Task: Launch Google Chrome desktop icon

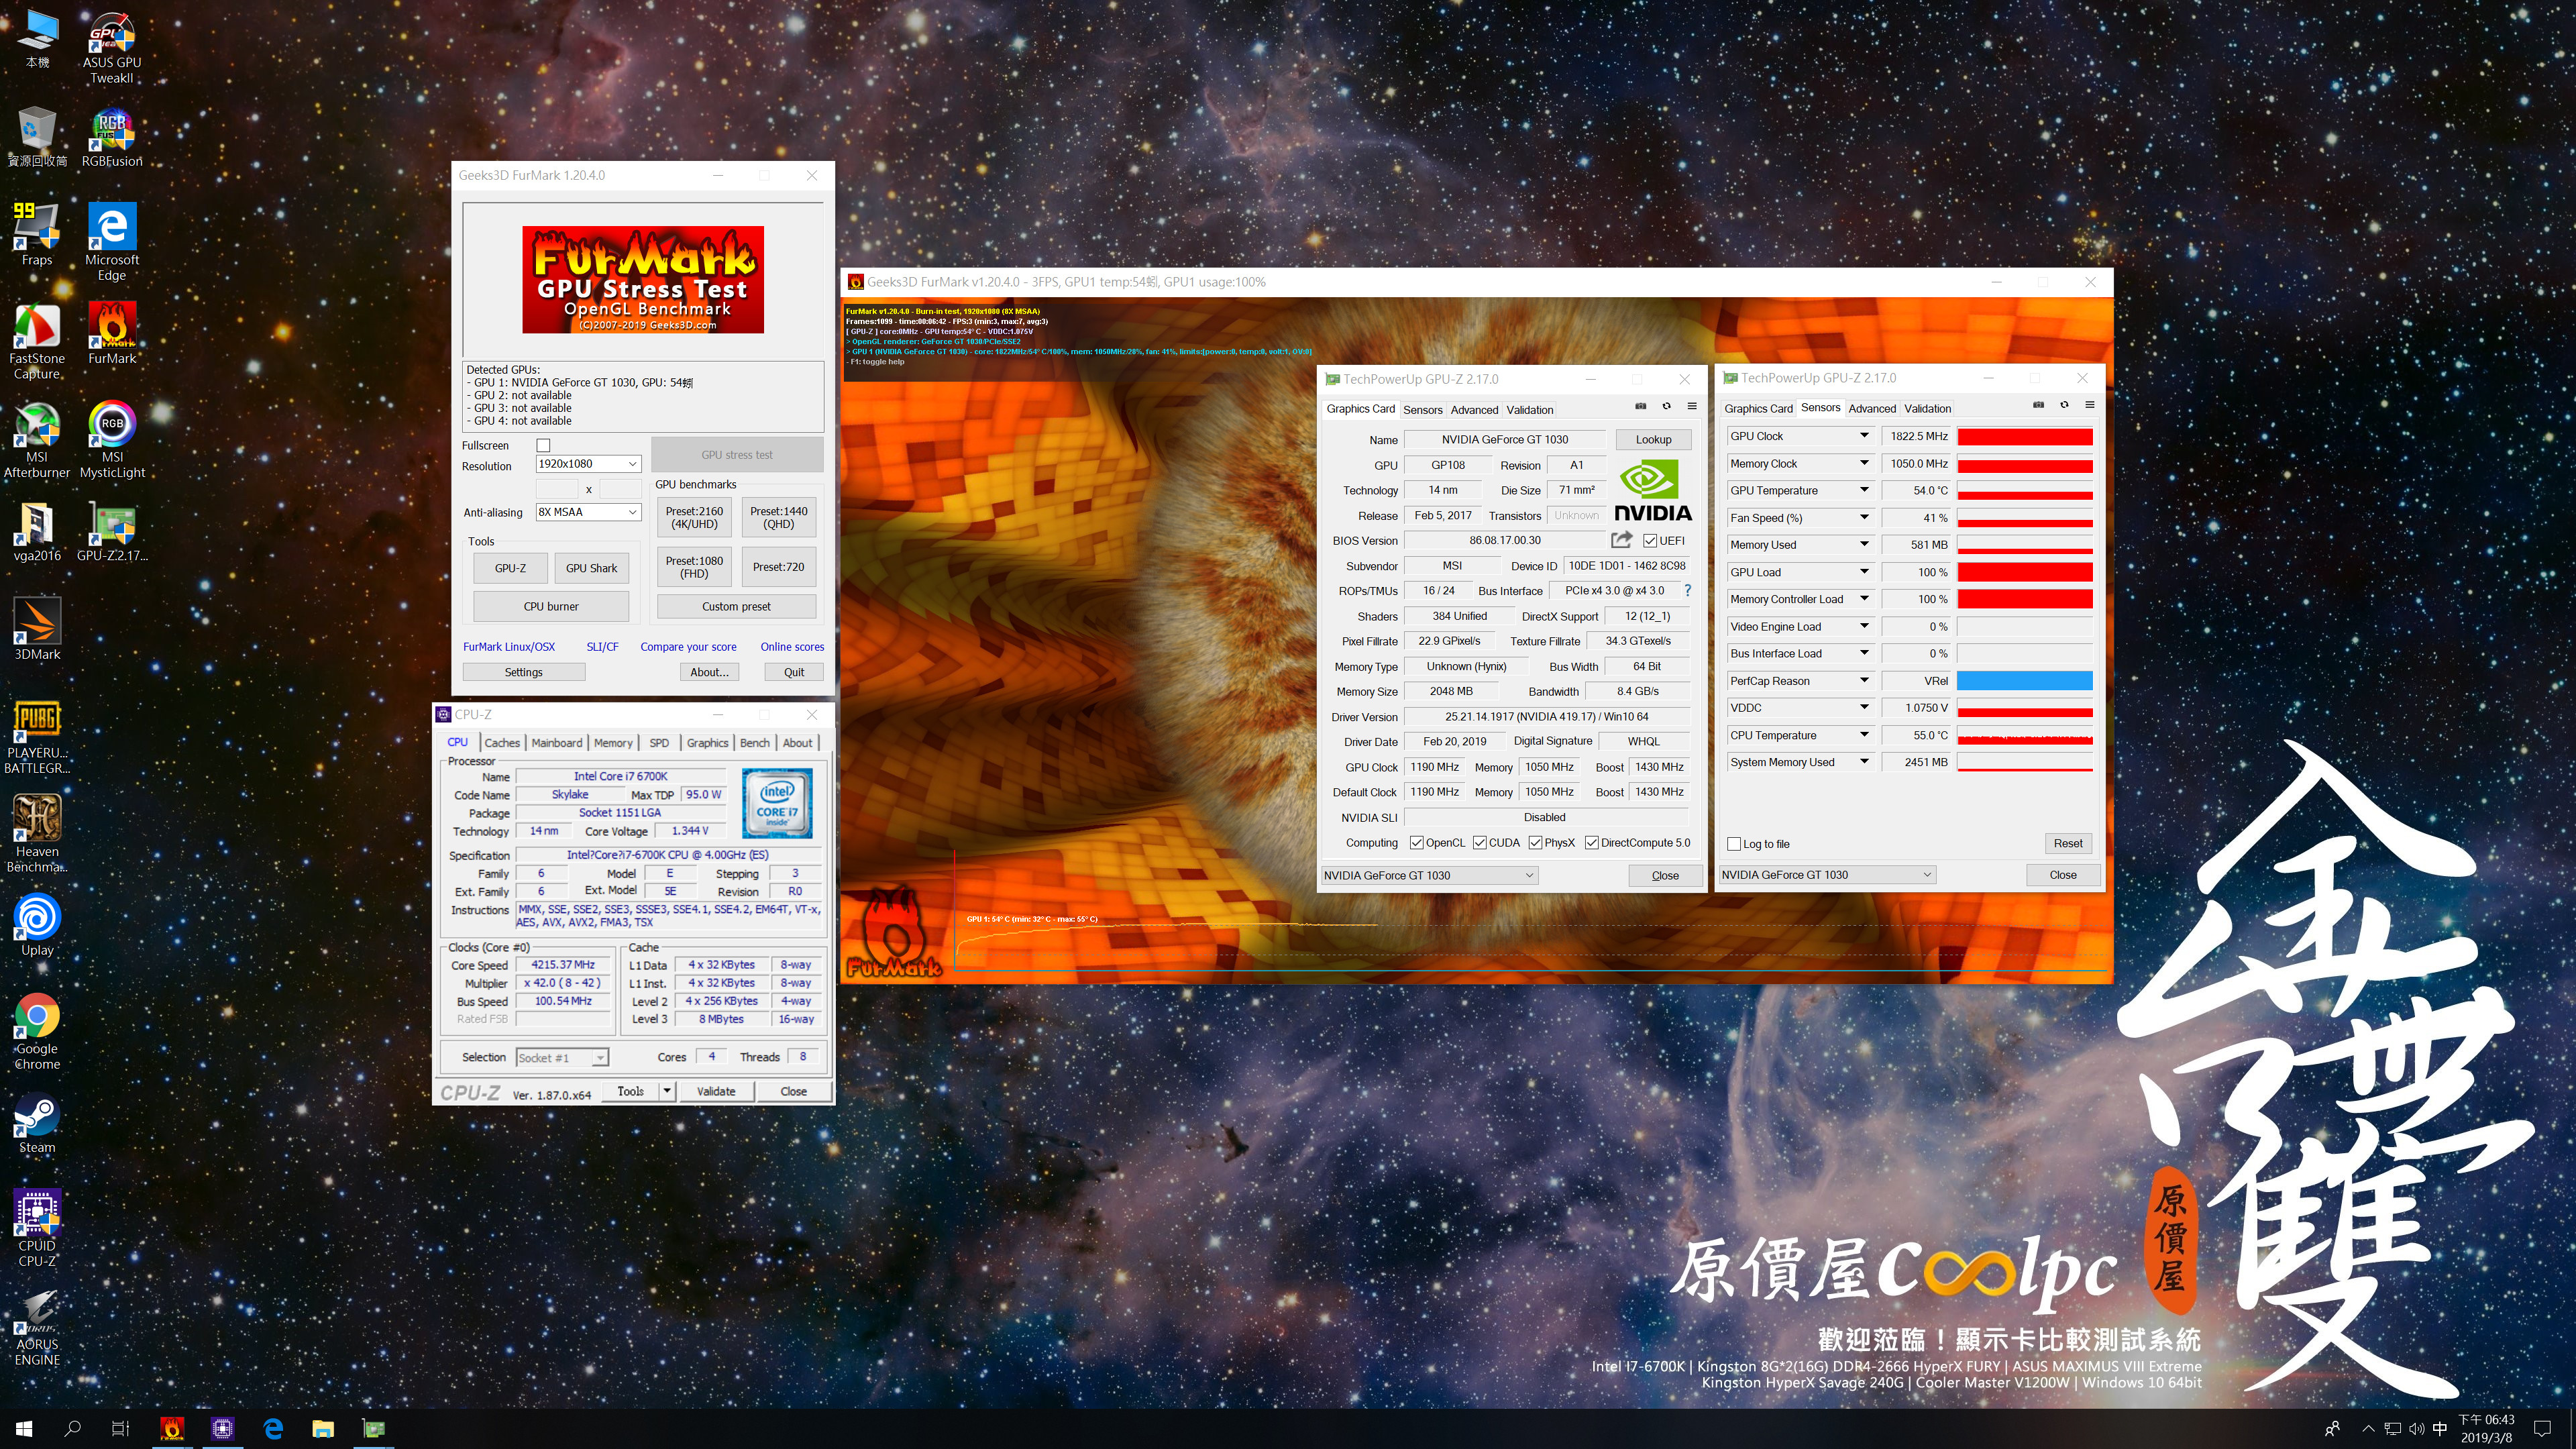Action: pyautogui.click(x=37, y=1032)
